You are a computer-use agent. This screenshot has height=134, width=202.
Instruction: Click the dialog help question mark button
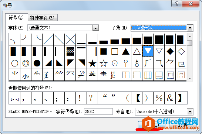pyautogui.click(x=176, y=4)
